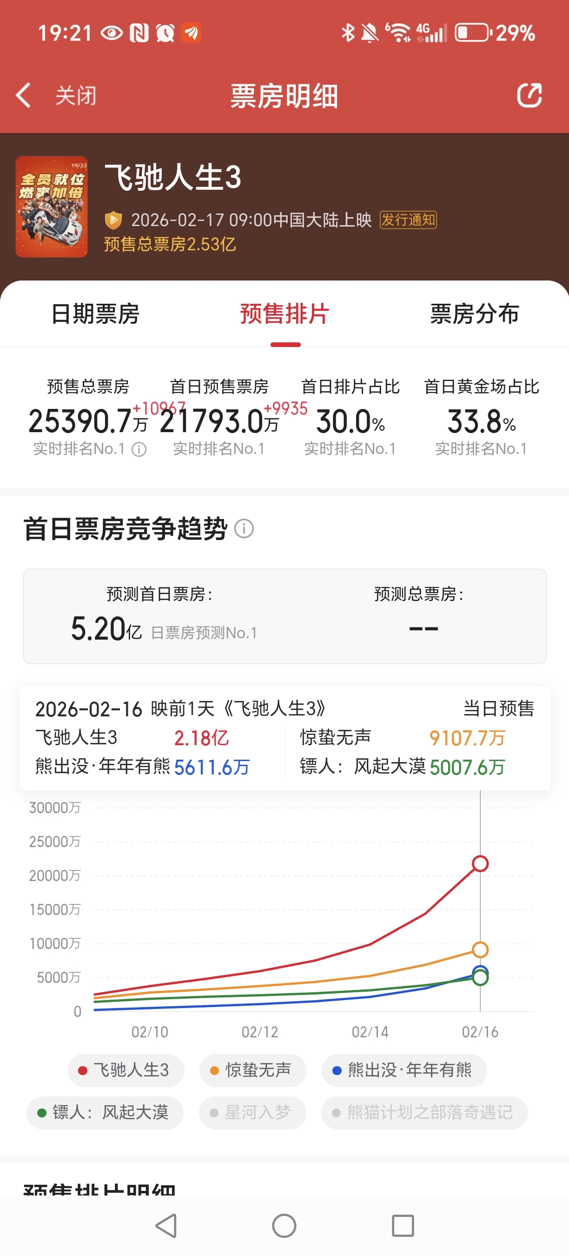Enable the 星河入梦 legend series
Screen dimensions: 569x1256
click(252, 1113)
